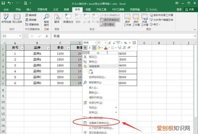
Task: Collapse the ribbon with the chevron
Action: (x=195, y=30)
